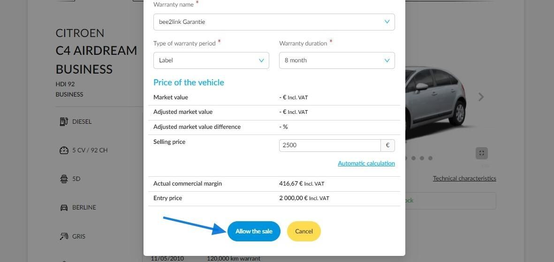Click the diesel fuel pump icon
Screen dimensions: 554x262
click(x=64, y=121)
